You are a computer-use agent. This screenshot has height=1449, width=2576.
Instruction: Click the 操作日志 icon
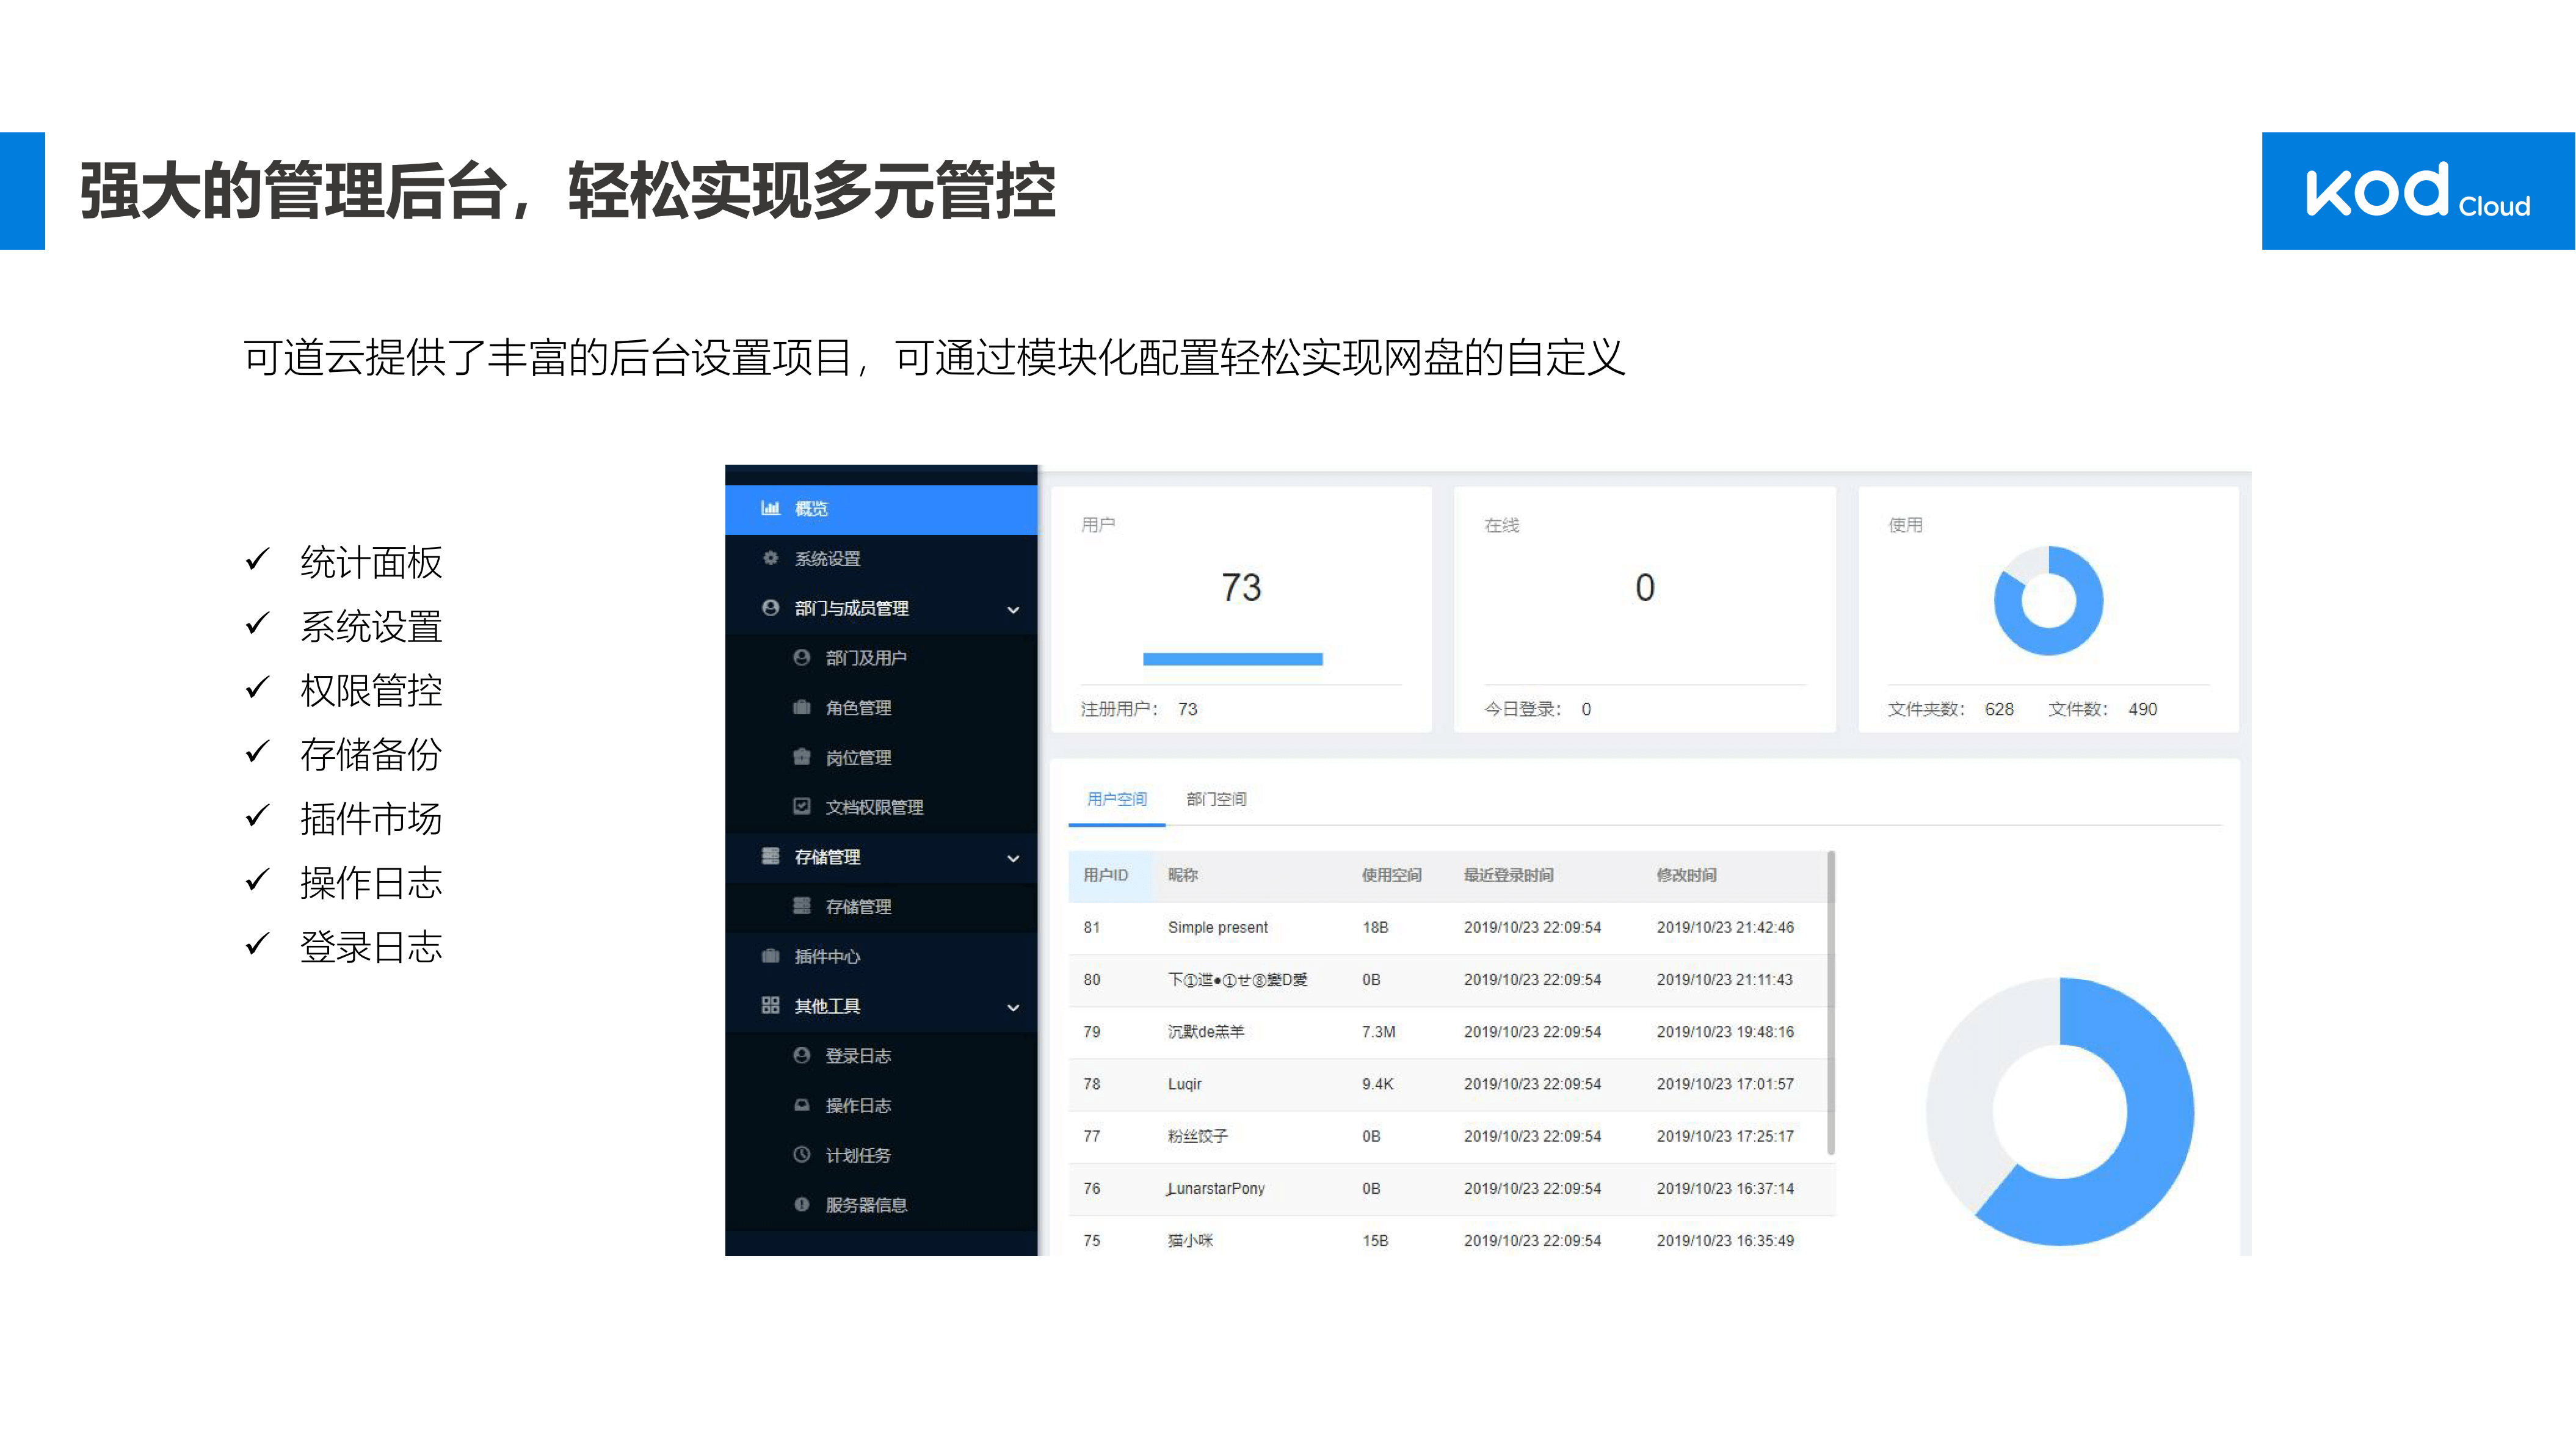tap(801, 1105)
